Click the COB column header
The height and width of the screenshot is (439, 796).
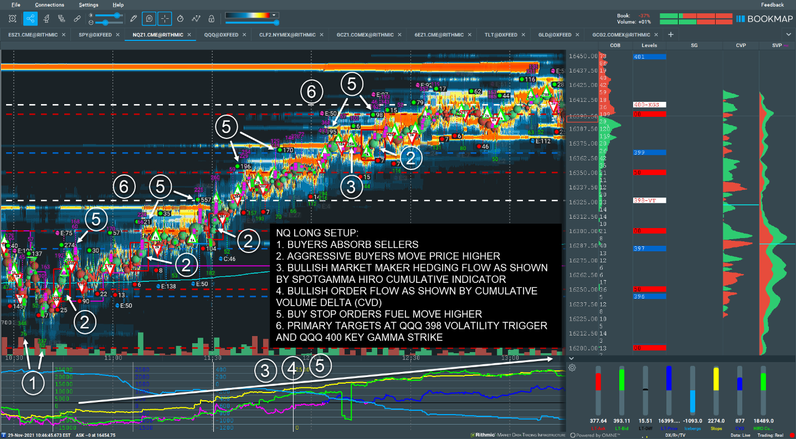pos(615,45)
